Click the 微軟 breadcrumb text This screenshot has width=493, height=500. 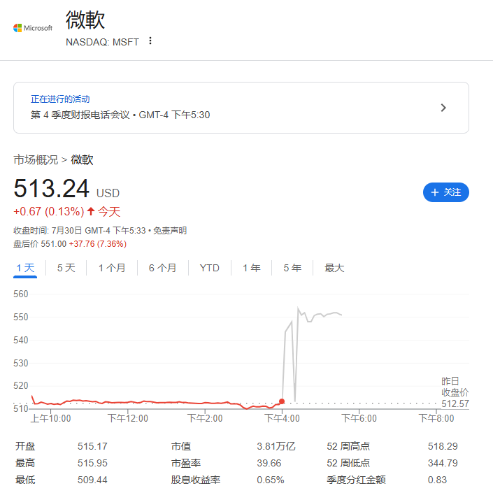82,159
